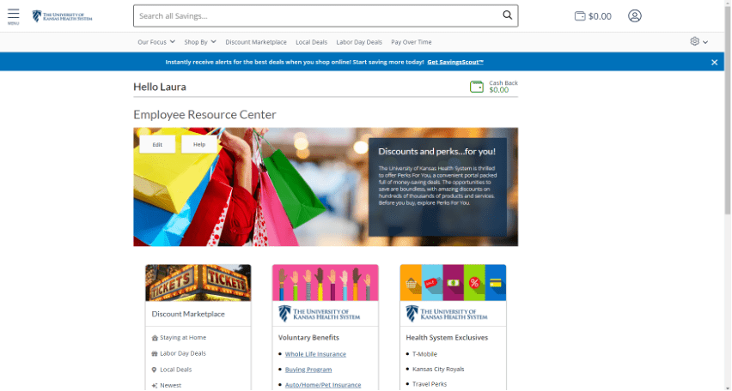Open the Whole Life Insurance link

(315, 354)
